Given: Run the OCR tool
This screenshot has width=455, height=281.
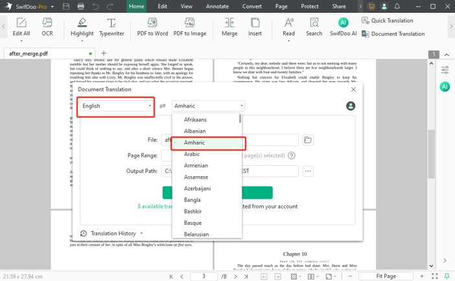Looking at the screenshot, I should tap(47, 27).
